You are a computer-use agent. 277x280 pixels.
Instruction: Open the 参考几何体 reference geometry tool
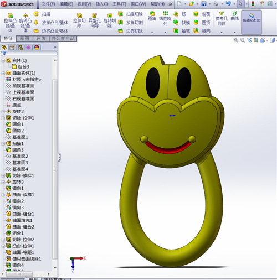click(222, 18)
